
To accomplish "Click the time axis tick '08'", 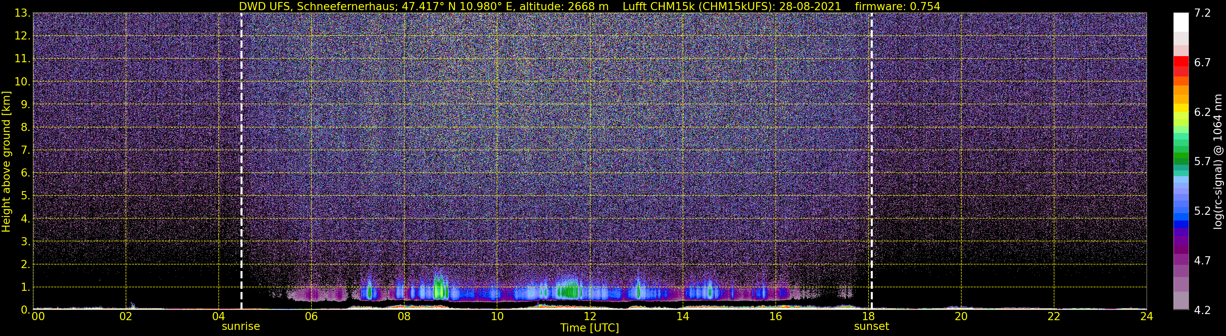I will [404, 316].
